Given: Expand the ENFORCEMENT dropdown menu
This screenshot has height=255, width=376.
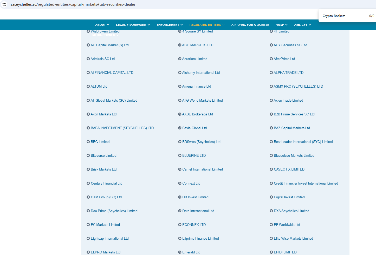Looking at the screenshot, I should point(170,25).
